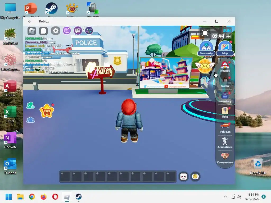Open the star shopping cart shop
Viewport: 271px width, 203px height.
click(x=47, y=111)
